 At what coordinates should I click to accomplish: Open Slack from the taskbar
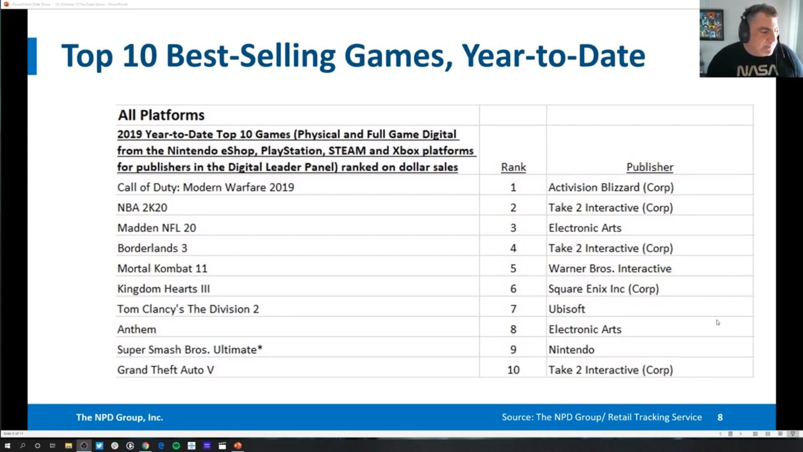115,446
